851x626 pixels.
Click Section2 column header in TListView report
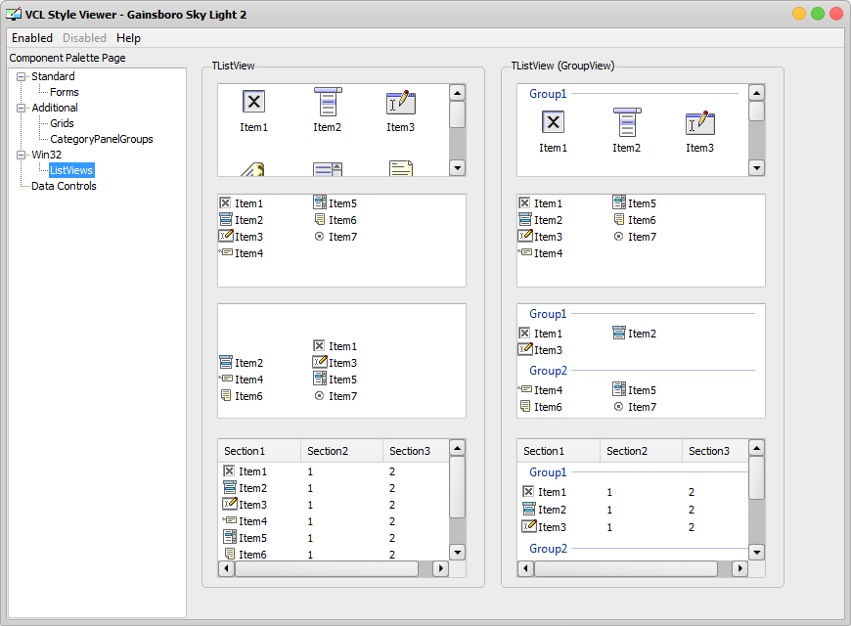coord(342,451)
